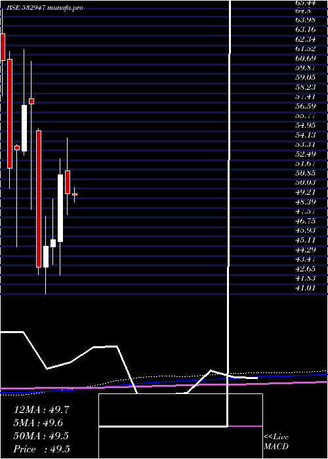Click the 46.75 price axis label
The width and height of the screenshot is (328, 459).
[306, 221]
